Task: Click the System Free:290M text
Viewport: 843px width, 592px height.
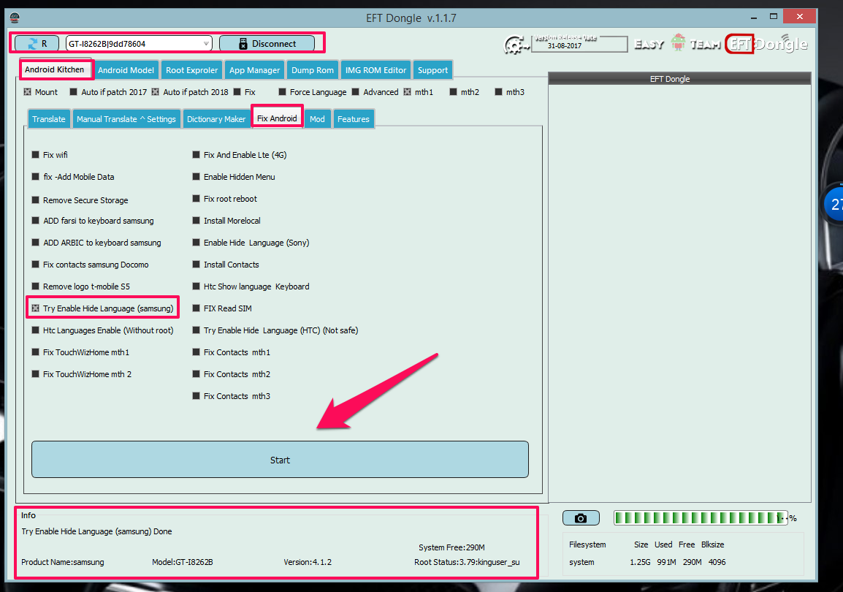Action: (x=451, y=547)
